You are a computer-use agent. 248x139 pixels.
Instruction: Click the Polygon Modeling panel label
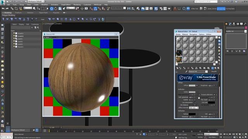tap(9, 15)
